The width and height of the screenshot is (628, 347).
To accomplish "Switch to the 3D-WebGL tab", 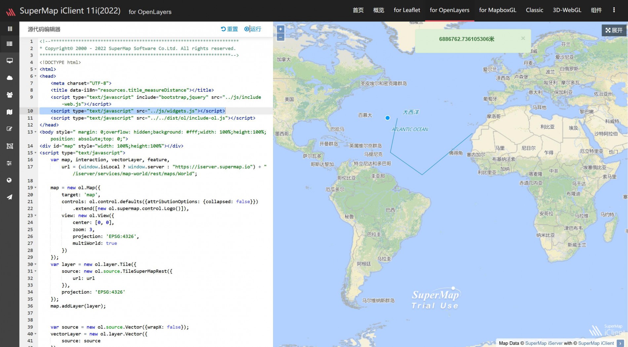I will (x=567, y=10).
